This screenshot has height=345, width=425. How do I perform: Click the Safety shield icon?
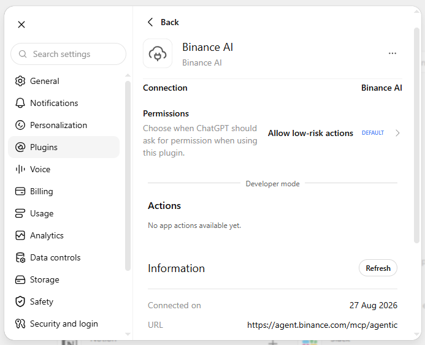tap(20, 301)
